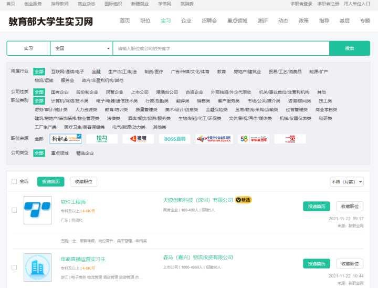Viewport: 378px width, 288px height.
Task: Open 天浪创新科技(深圳)有限公司 company link
Action: pyautogui.click(x=198, y=200)
